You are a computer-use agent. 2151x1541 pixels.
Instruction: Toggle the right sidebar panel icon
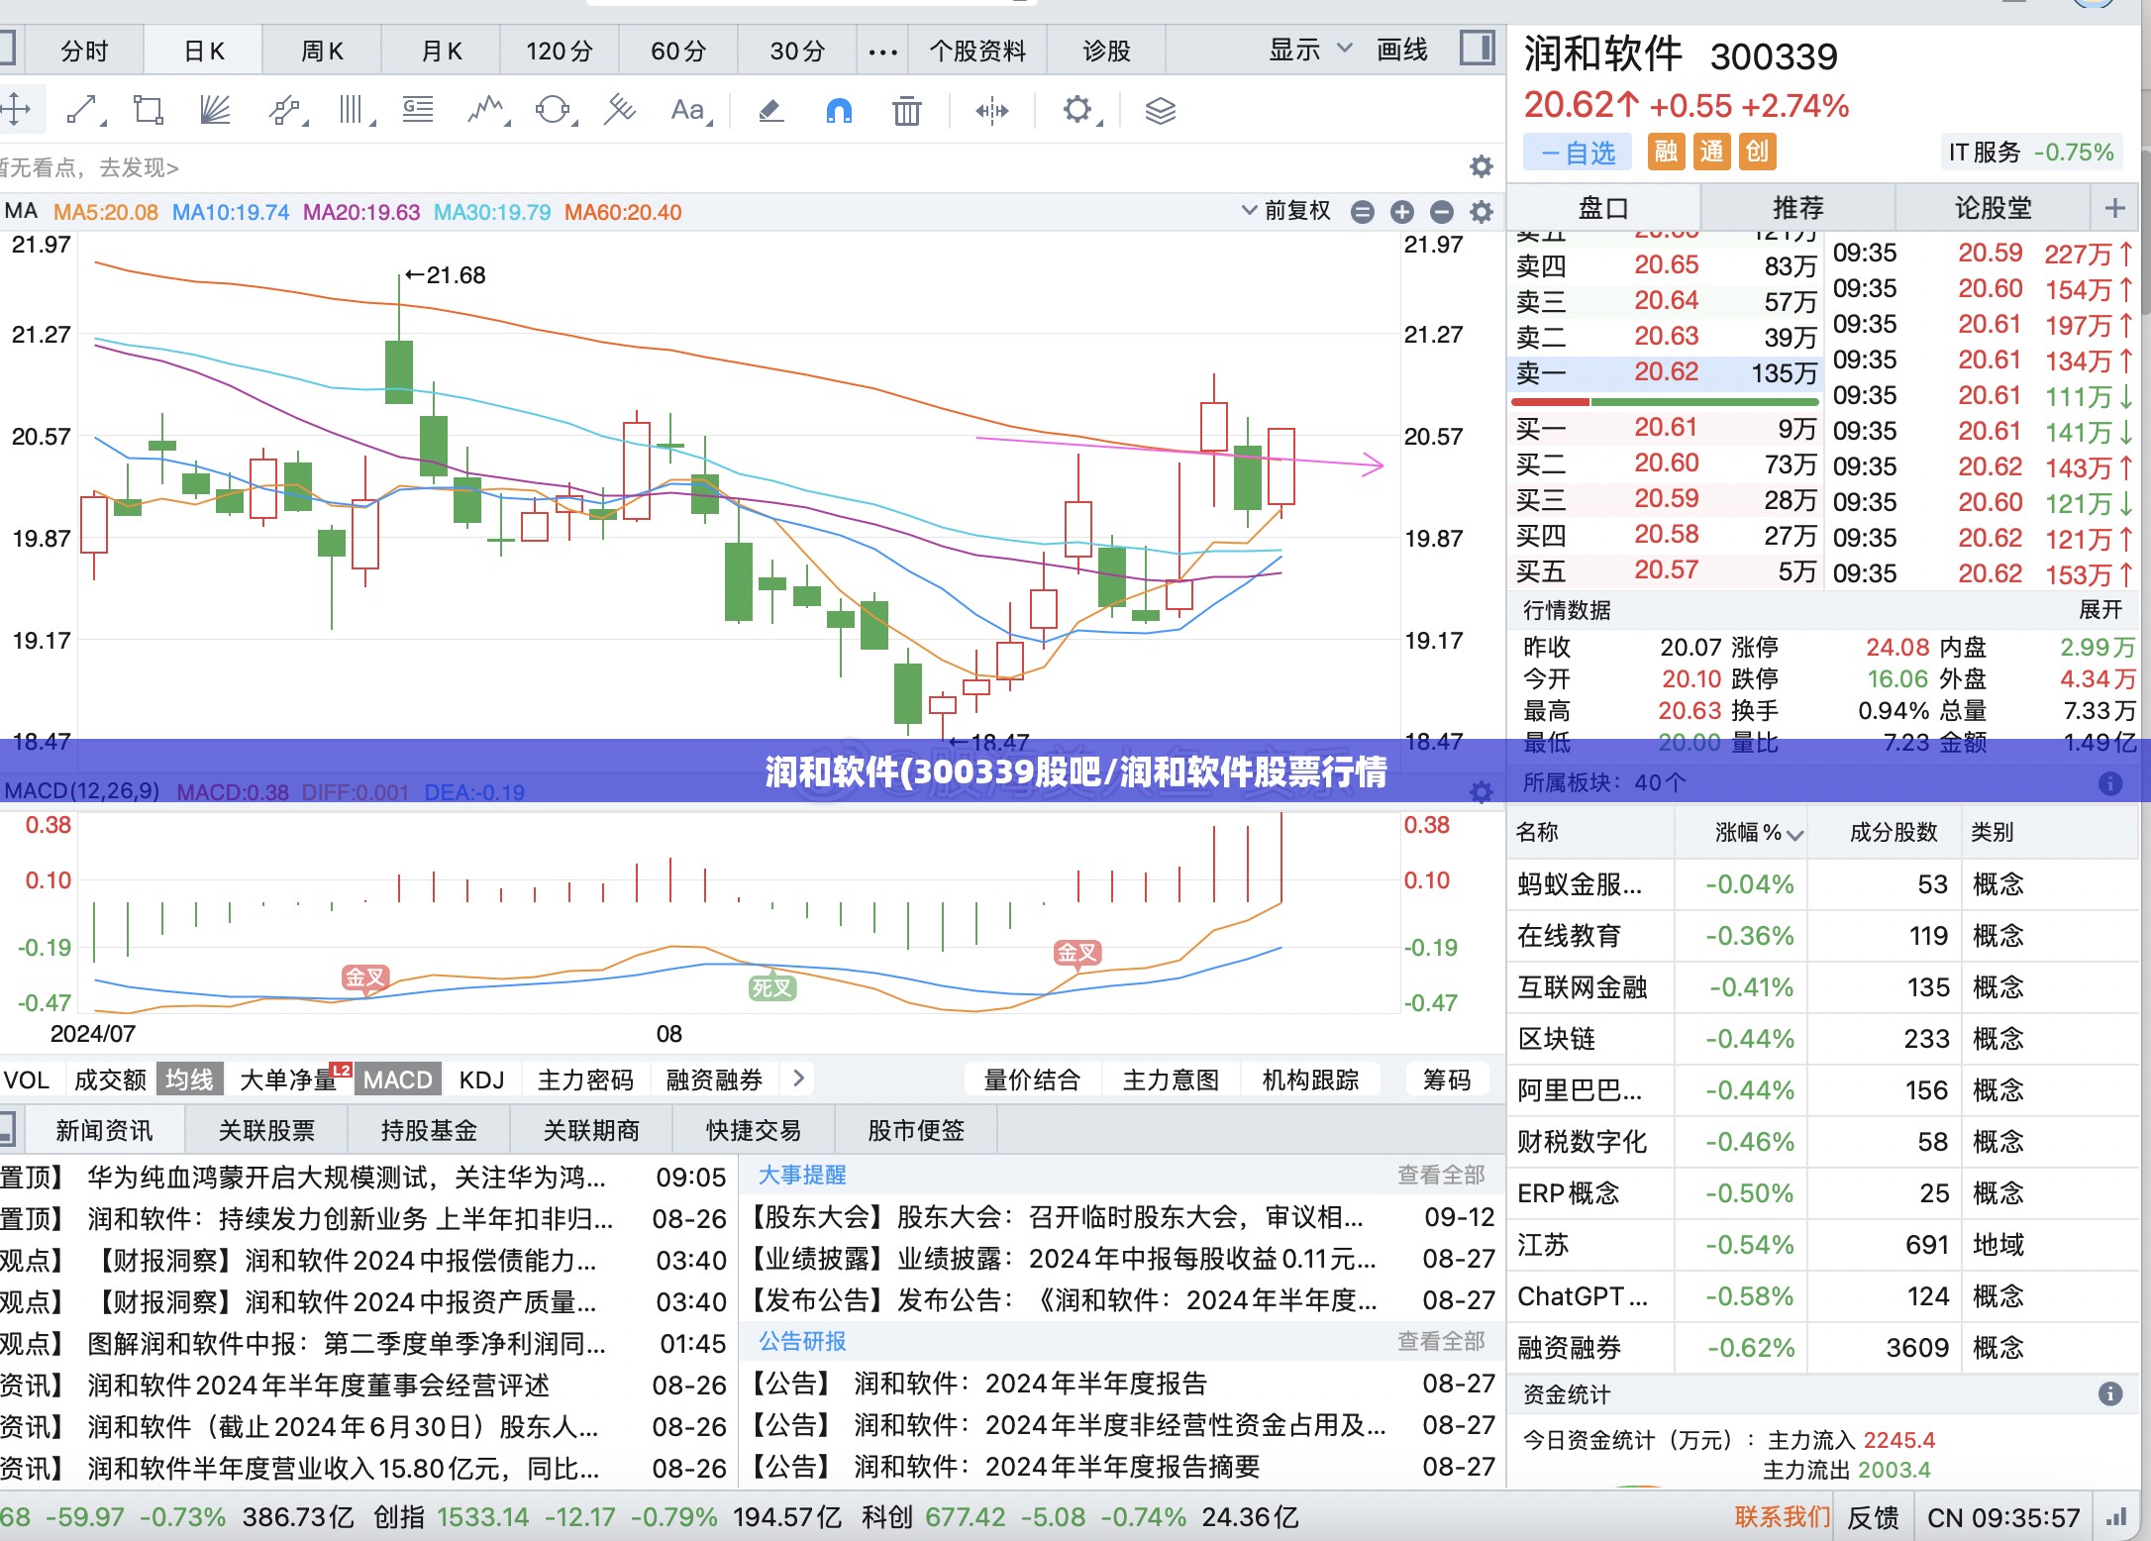click(x=1477, y=49)
